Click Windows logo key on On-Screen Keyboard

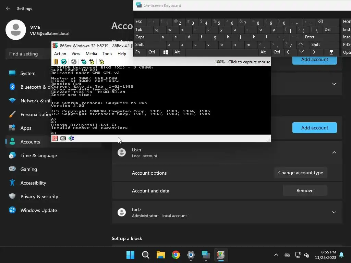[166, 52]
